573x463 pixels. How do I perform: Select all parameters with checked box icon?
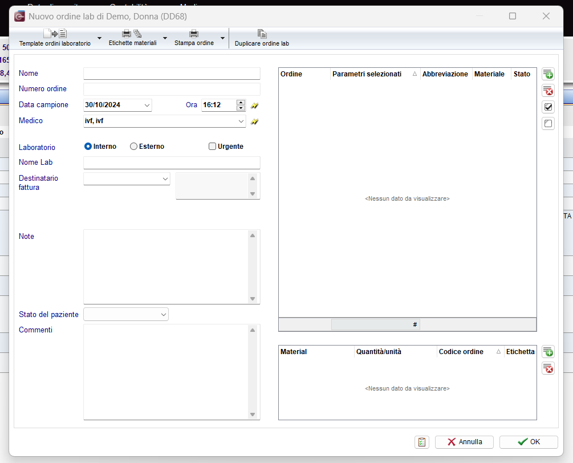548,107
